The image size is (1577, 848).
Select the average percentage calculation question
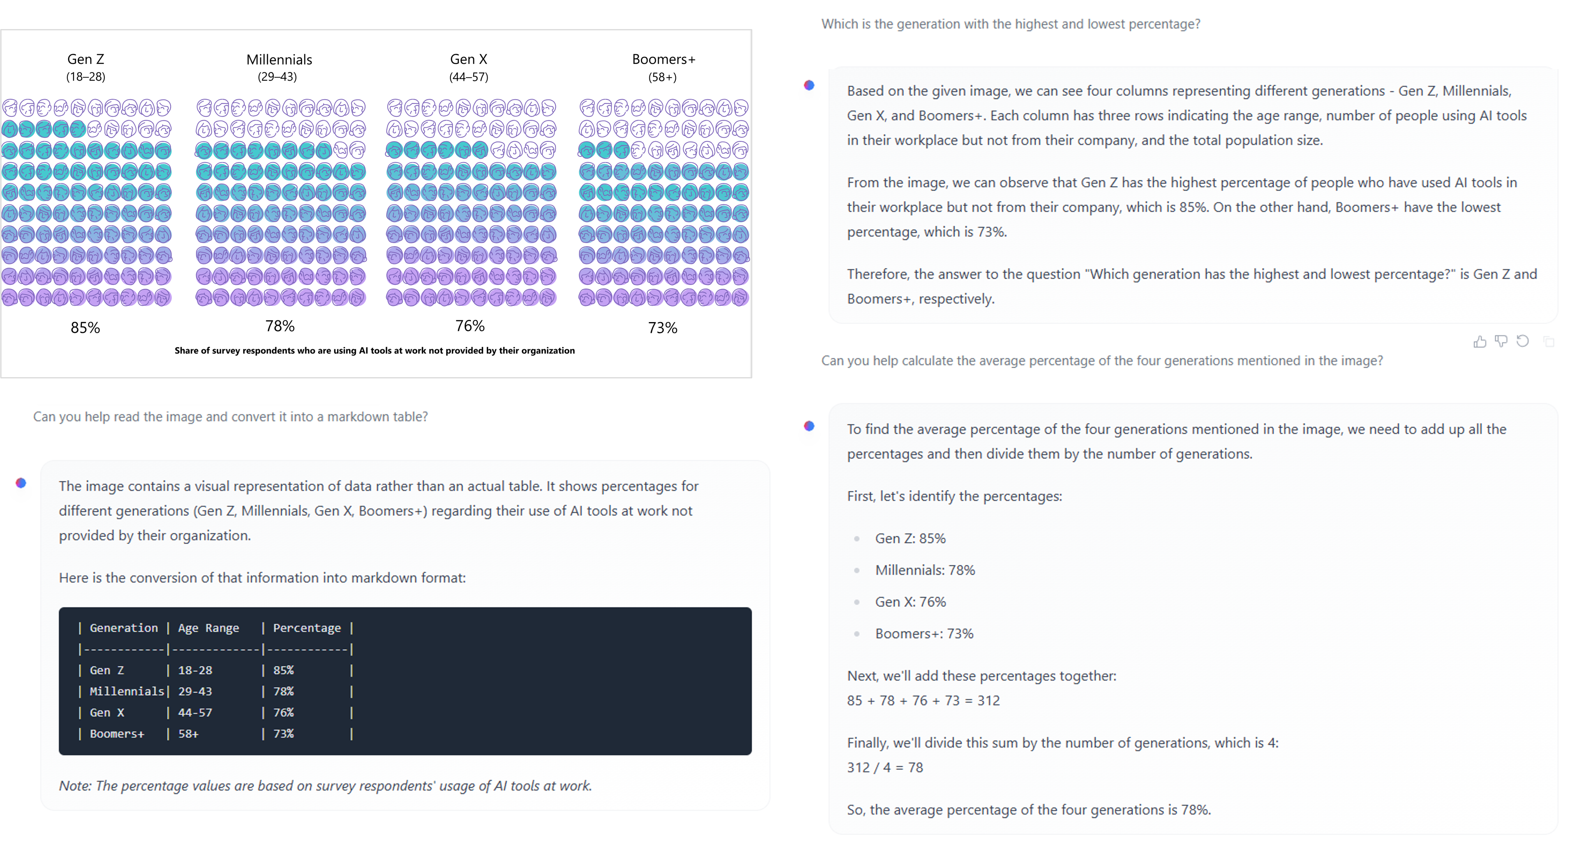1101,361
